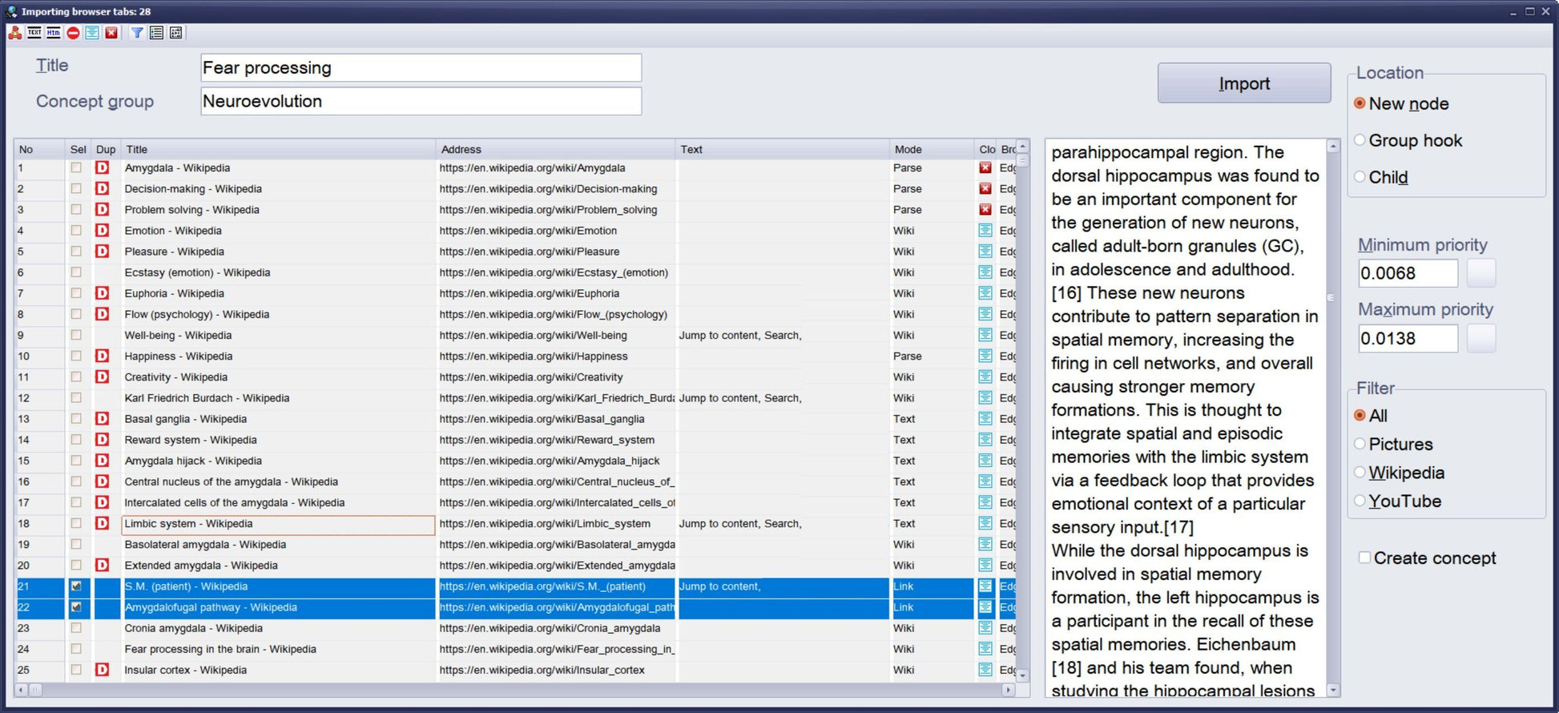Click the TEXT import mode icon
The height and width of the screenshot is (713, 1559).
tap(34, 33)
